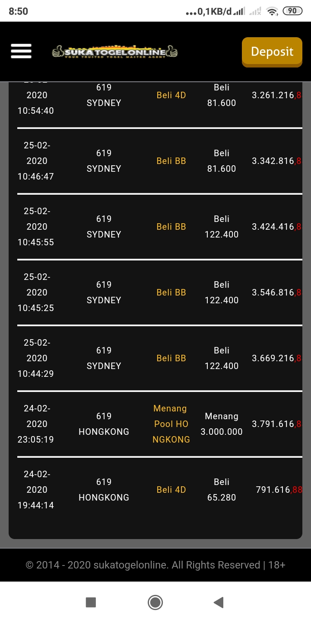The width and height of the screenshot is (311, 623).
Task: Tap the battery status icon
Action: (x=292, y=11)
